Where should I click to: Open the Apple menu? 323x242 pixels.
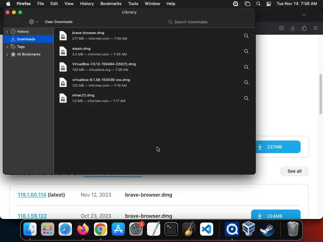coord(8,4)
